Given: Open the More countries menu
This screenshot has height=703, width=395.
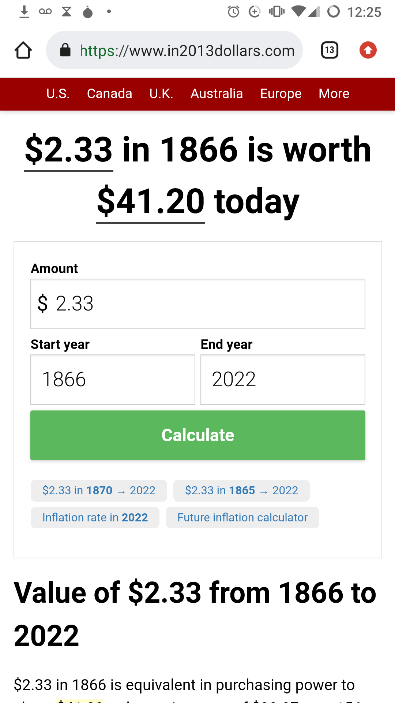Looking at the screenshot, I should [334, 94].
